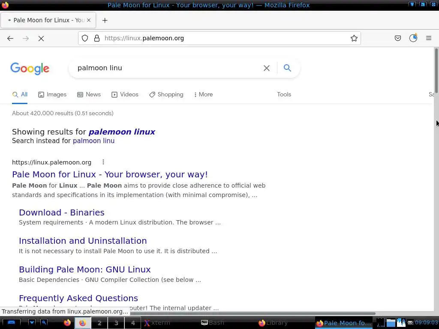The height and width of the screenshot is (329, 439).
Task: Open the search Tools options
Action: coord(284,95)
